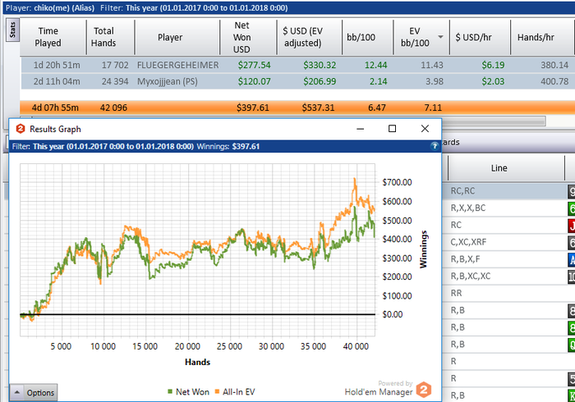Close the Results Graph window
The height and width of the screenshot is (402, 575).
[425, 129]
